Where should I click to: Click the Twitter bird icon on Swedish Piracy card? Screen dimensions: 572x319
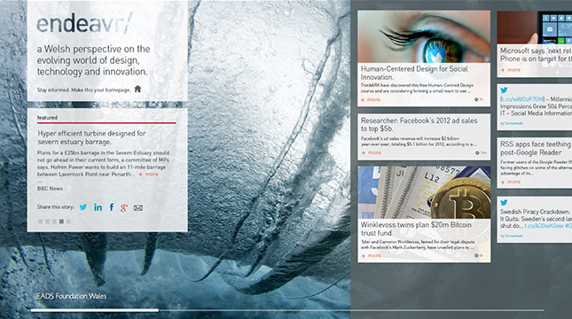(x=504, y=202)
